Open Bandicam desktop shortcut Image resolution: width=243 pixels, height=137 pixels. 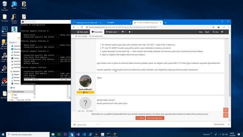[4, 82]
